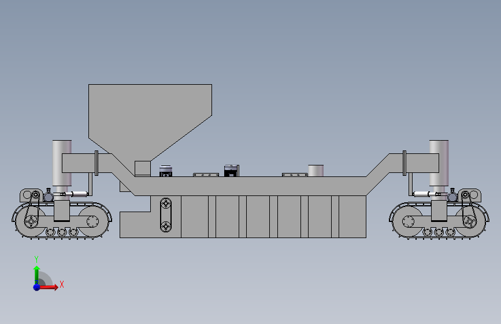Select the left crawler track front wheel hub
The height and width of the screenshot is (324, 501).
click(x=31, y=221)
